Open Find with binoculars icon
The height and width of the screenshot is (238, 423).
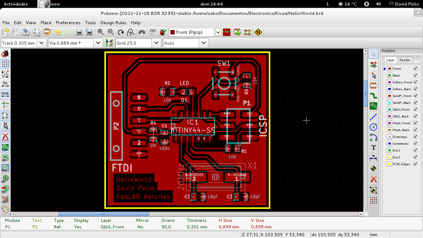[x=142, y=32]
